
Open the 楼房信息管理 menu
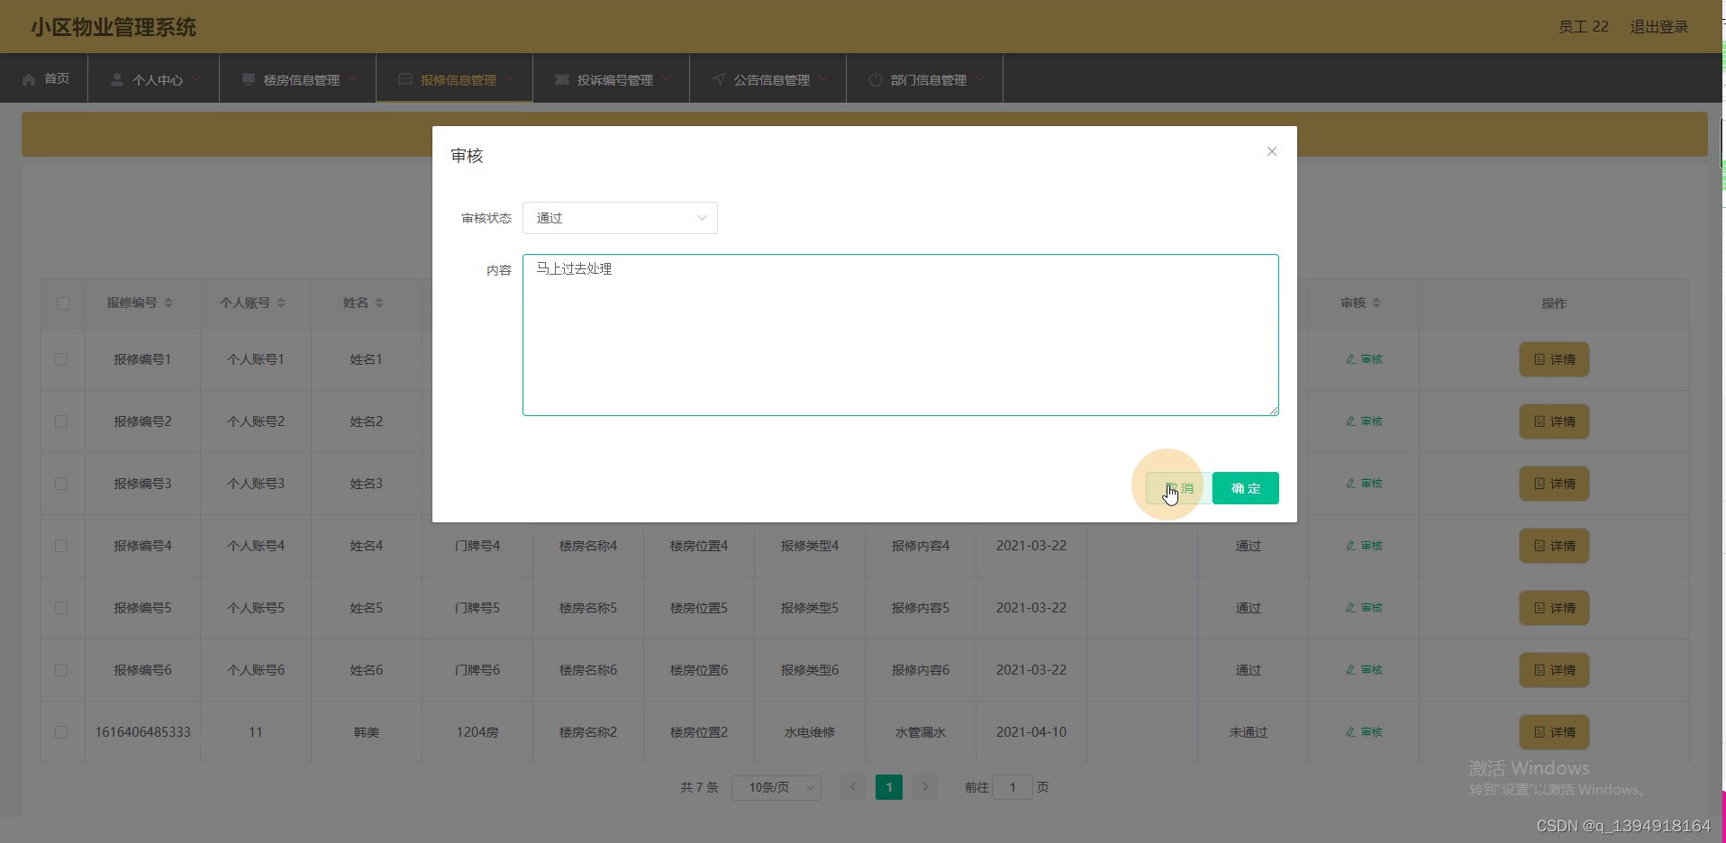298,79
